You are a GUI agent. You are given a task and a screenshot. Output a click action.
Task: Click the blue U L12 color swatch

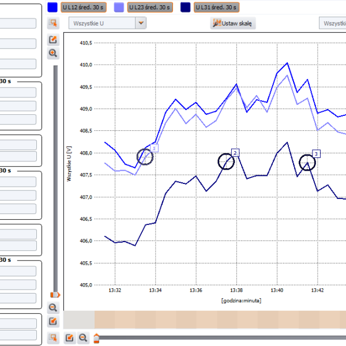52,7
